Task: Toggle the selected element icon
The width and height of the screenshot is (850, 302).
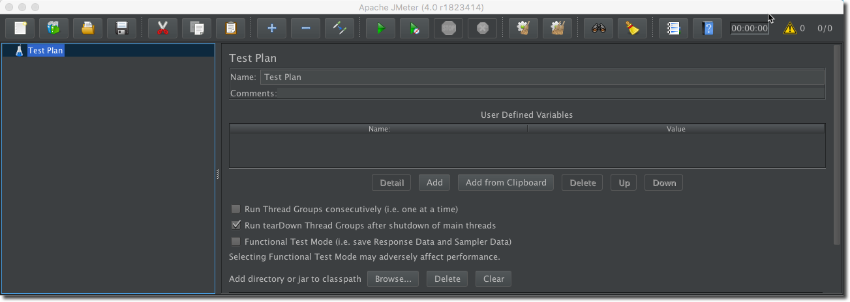Action: coord(340,28)
